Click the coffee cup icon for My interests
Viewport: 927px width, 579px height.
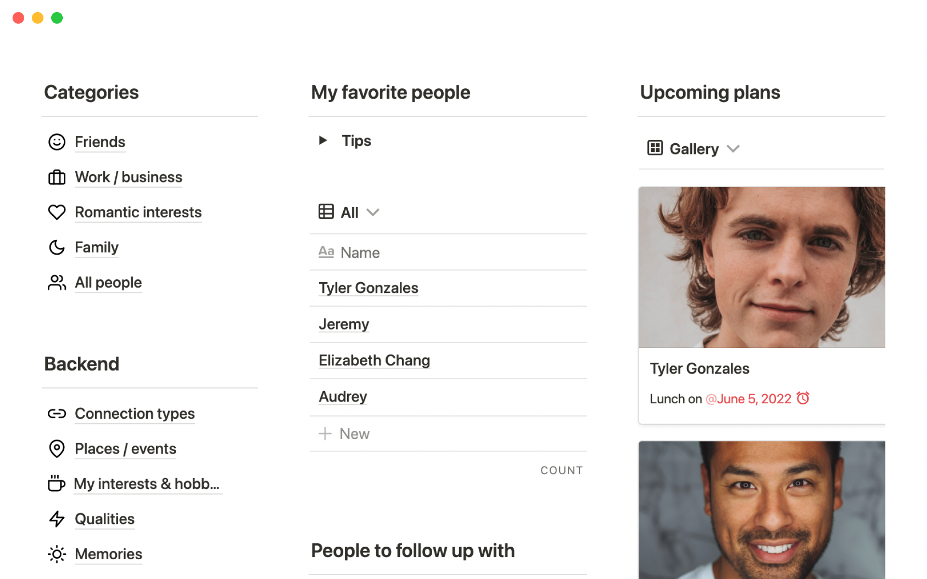pos(56,483)
